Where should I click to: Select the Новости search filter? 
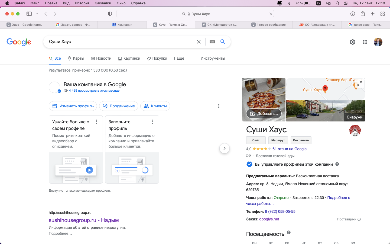[x=101, y=58]
